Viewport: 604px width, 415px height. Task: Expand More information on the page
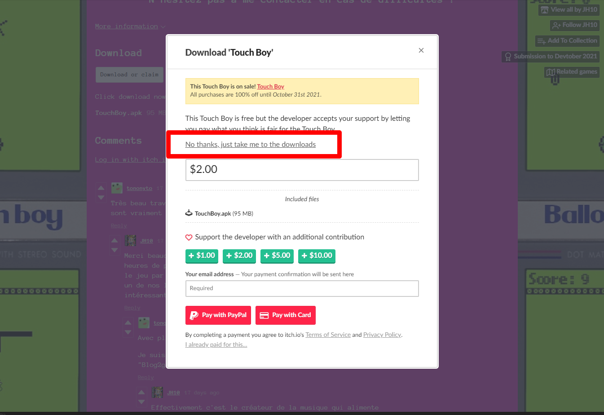[130, 26]
